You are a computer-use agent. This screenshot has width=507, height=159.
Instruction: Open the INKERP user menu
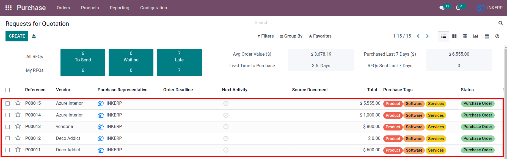490,8
